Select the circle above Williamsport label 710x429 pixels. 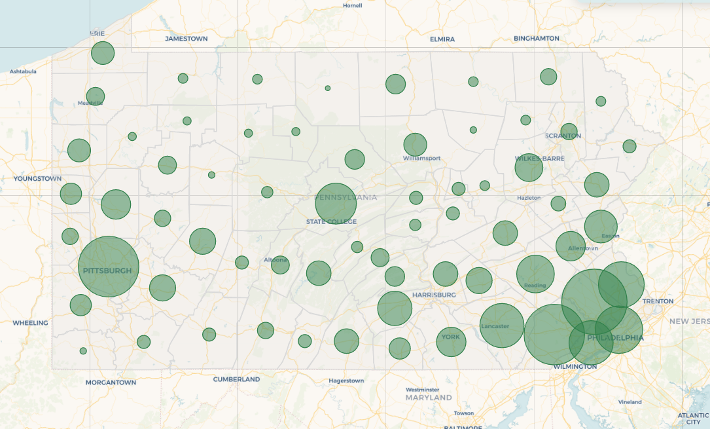(415, 145)
